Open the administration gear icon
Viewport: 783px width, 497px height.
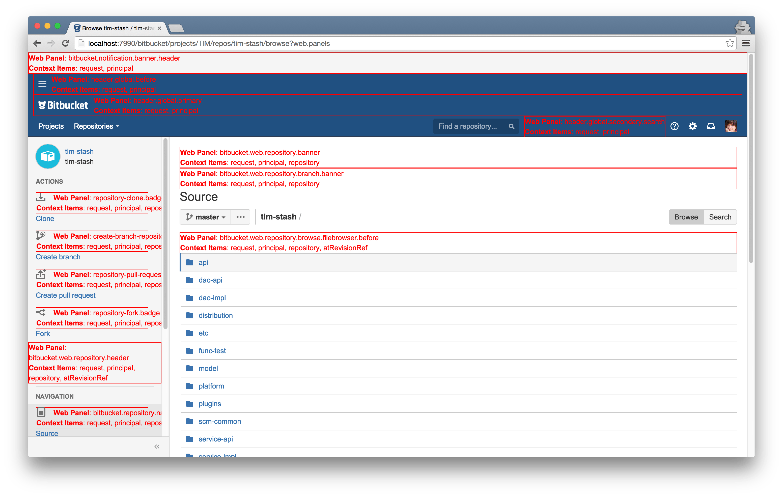tap(693, 126)
